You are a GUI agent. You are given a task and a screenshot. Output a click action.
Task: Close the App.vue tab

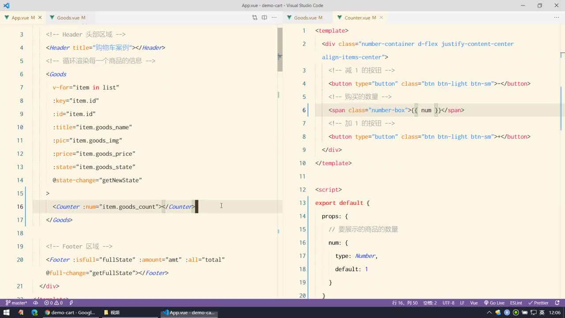(x=40, y=18)
